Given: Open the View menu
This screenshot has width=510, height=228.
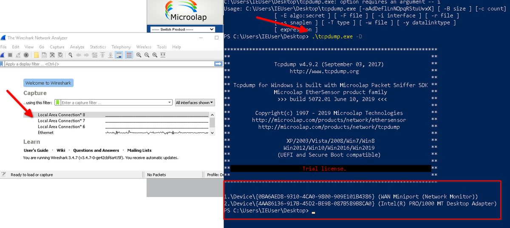Looking at the screenshot, I should pos(29,47).
